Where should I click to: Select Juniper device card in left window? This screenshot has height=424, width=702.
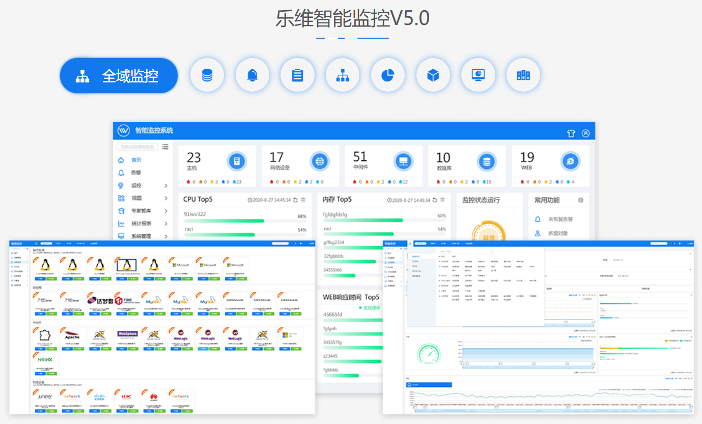pyautogui.click(x=45, y=401)
